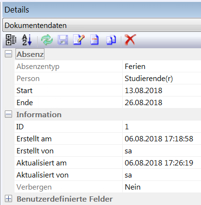Screen dimensions: 201x205
Task: Create new document icon
Action: pos(95,40)
